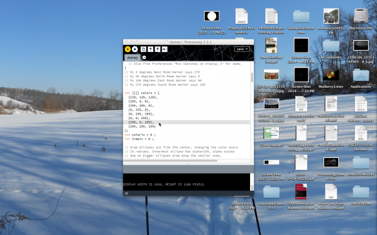Click the North Room marker comment line
The image size is (377, 235).
coord(162,76)
